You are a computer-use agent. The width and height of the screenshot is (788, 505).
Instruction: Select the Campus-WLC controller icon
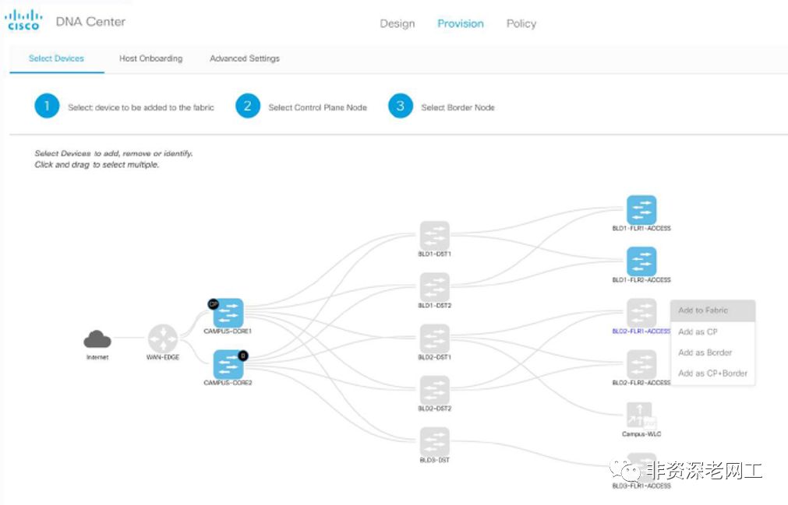tap(640, 416)
